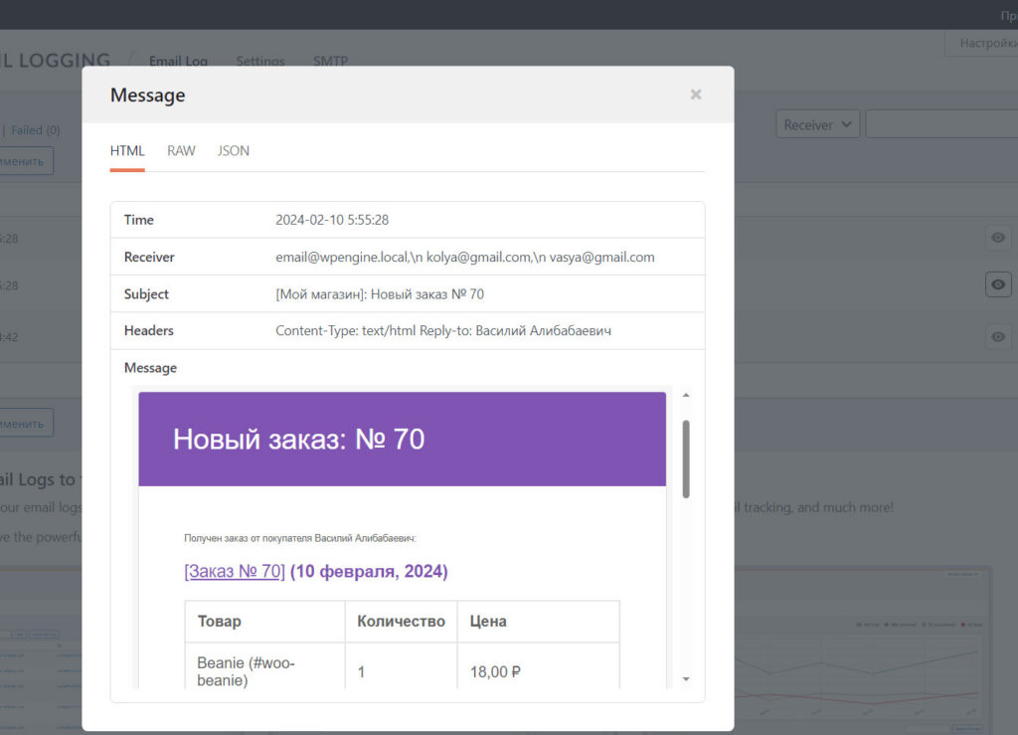Select the HTML tab in the Message dialog
This screenshot has height=735, width=1018.
126,150
